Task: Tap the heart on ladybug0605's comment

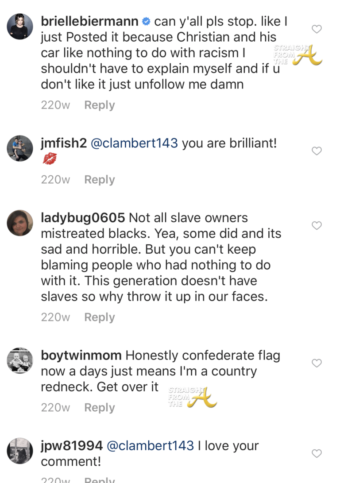Action: tap(317, 225)
